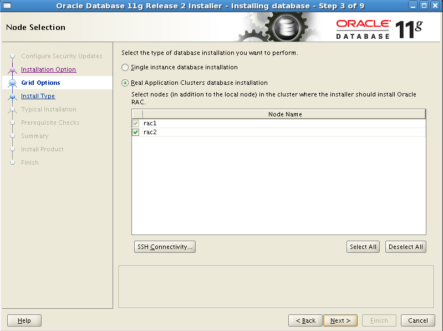Click the window menu icon in title bar
The height and width of the screenshot is (331, 443).
pos(7,6)
